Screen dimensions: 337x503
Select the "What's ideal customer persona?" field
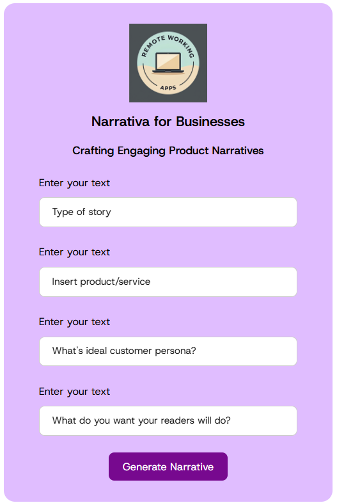click(x=168, y=351)
